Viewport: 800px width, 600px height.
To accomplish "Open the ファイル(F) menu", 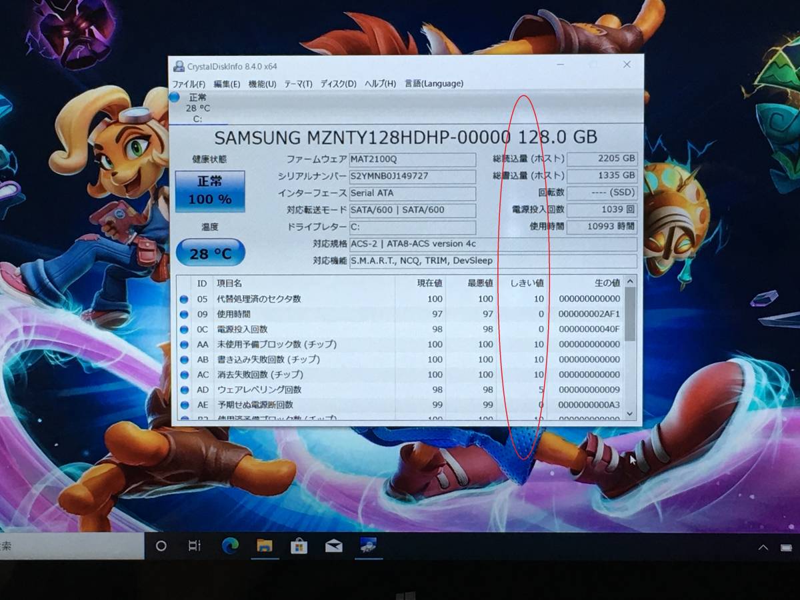I will pos(189,84).
